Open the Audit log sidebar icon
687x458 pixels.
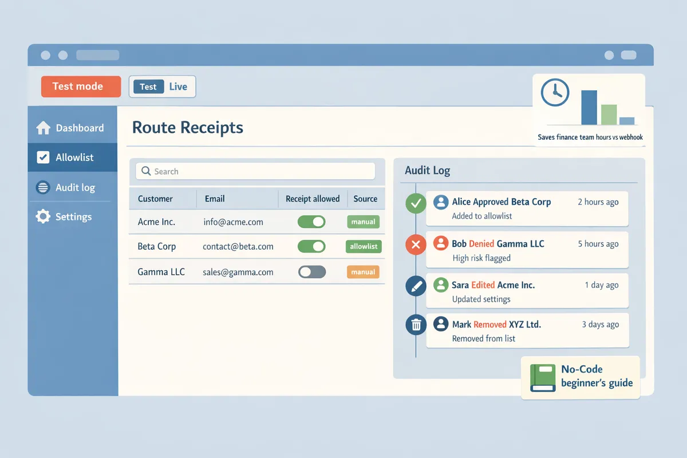click(43, 187)
